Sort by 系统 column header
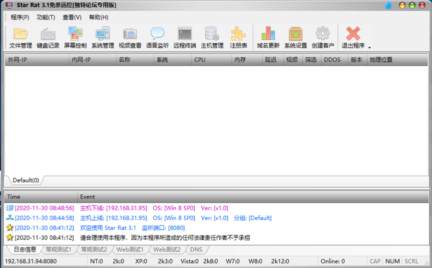 coord(173,60)
